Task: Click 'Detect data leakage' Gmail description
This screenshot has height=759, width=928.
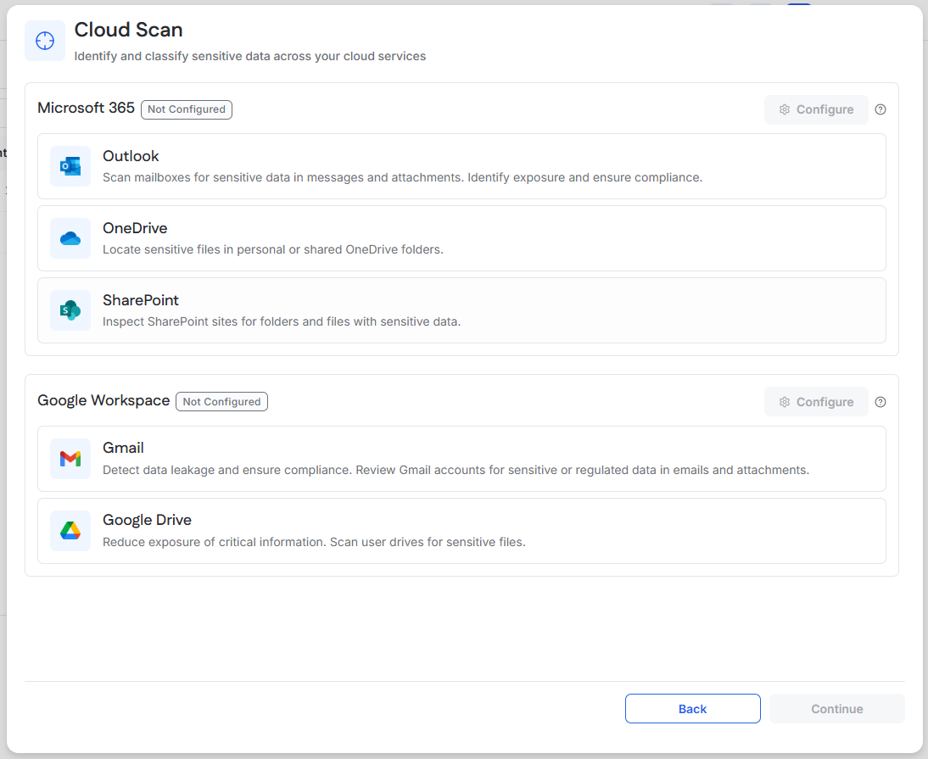Action: [x=456, y=471]
